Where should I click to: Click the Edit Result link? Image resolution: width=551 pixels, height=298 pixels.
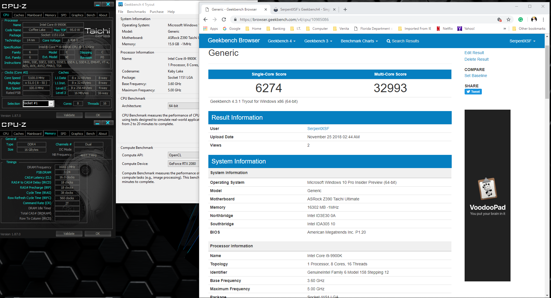click(474, 53)
